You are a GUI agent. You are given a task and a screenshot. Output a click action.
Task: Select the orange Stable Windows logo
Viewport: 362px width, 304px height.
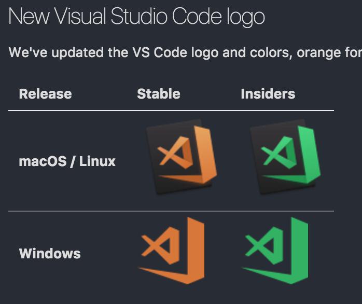tap(172, 252)
